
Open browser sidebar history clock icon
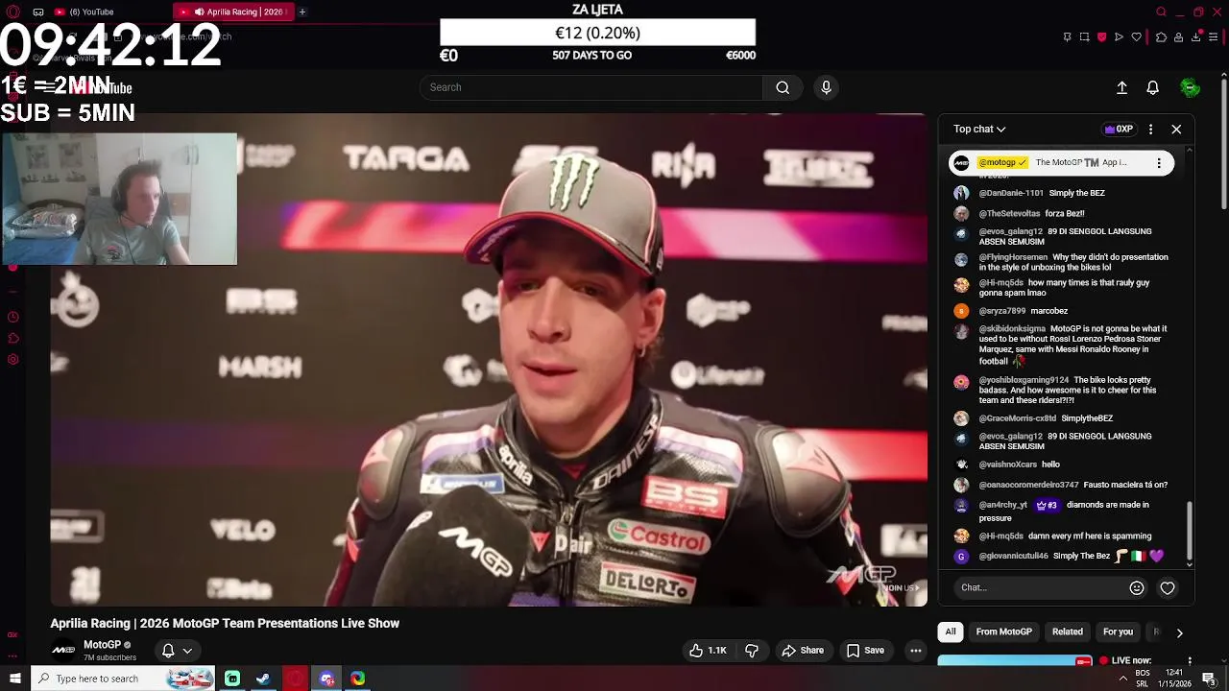[12, 317]
